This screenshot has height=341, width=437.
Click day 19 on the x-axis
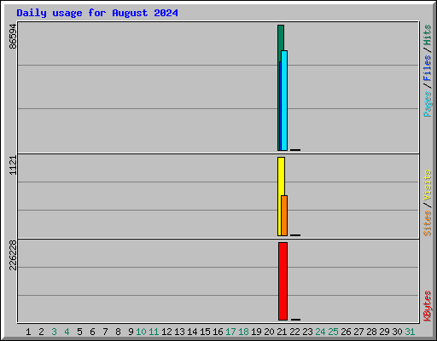(x=256, y=332)
